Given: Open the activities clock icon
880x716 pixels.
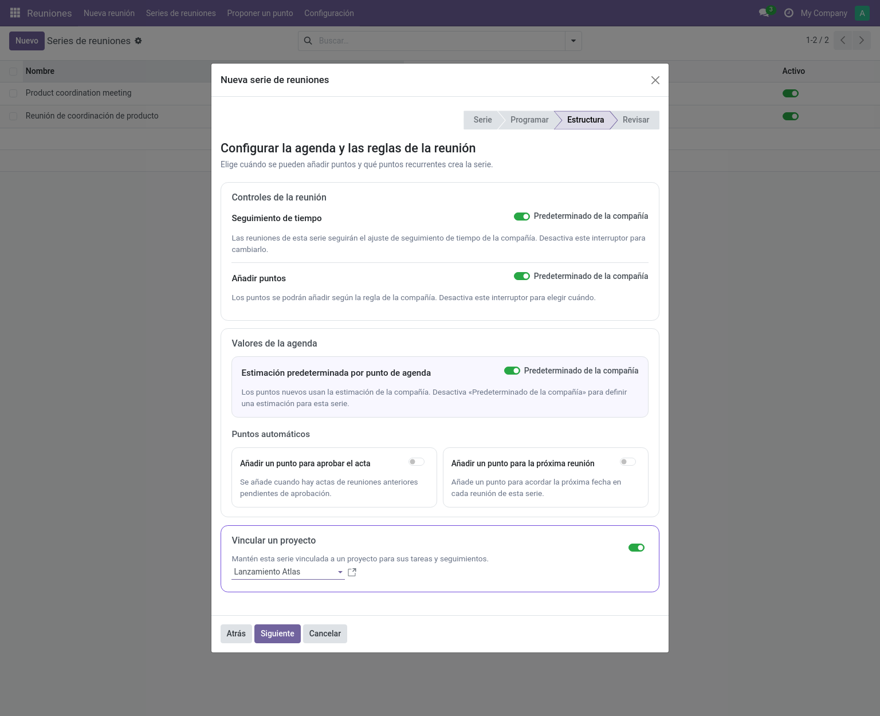Looking at the screenshot, I should tap(789, 13).
